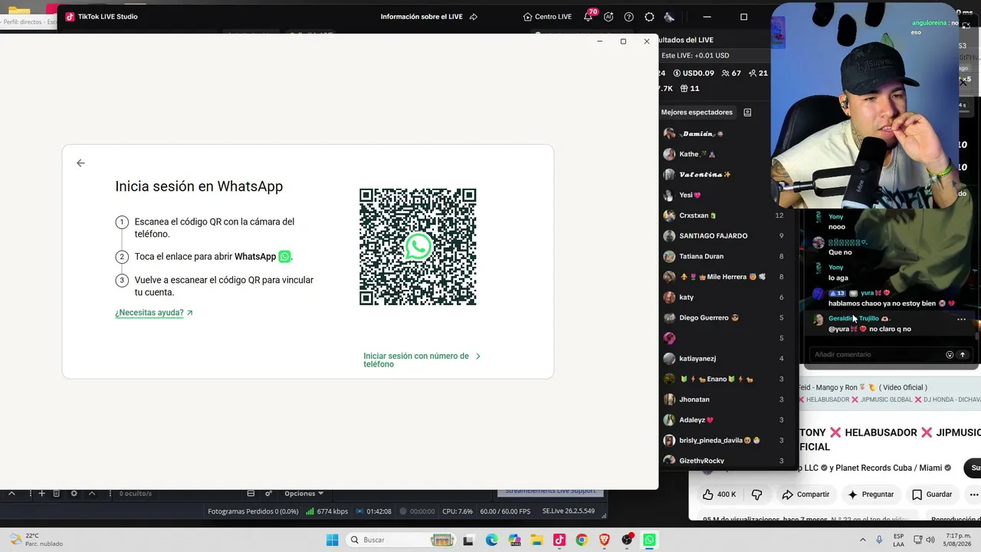Image resolution: width=981 pixels, height=552 pixels.
Task: Click the StreamElements Live Support button
Action: [x=550, y=491]
